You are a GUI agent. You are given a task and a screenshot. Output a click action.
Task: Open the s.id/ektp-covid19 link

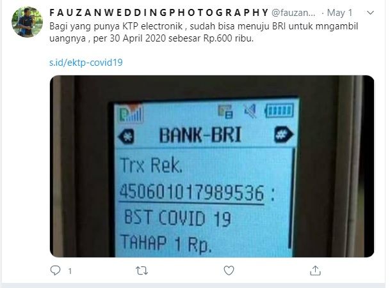86,63
